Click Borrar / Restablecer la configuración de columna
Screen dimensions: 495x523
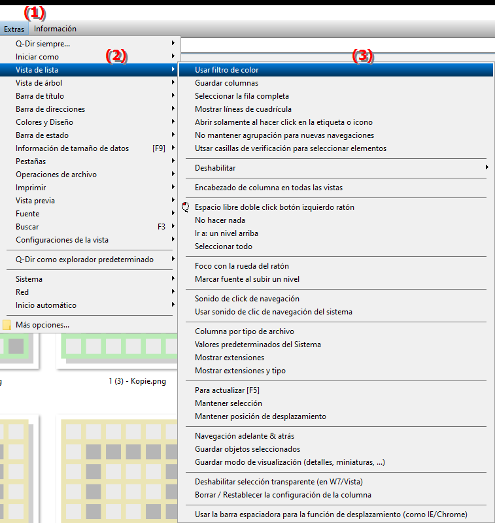pos(336,495)
